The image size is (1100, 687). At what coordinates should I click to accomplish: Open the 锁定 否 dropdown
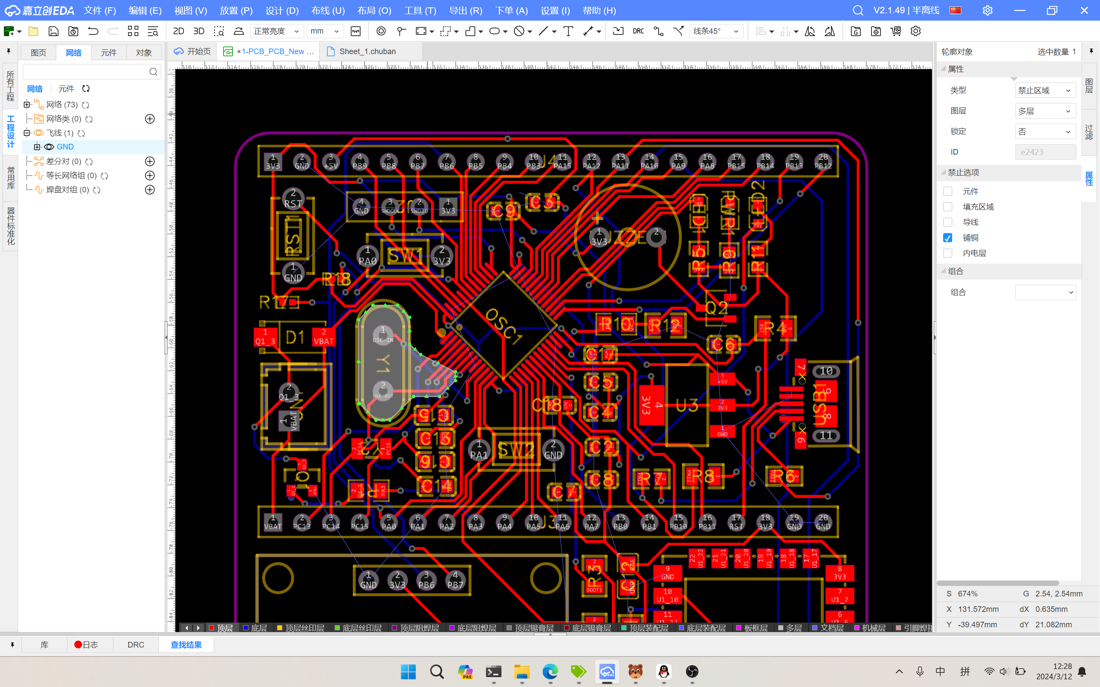[x=1045, y=131]
